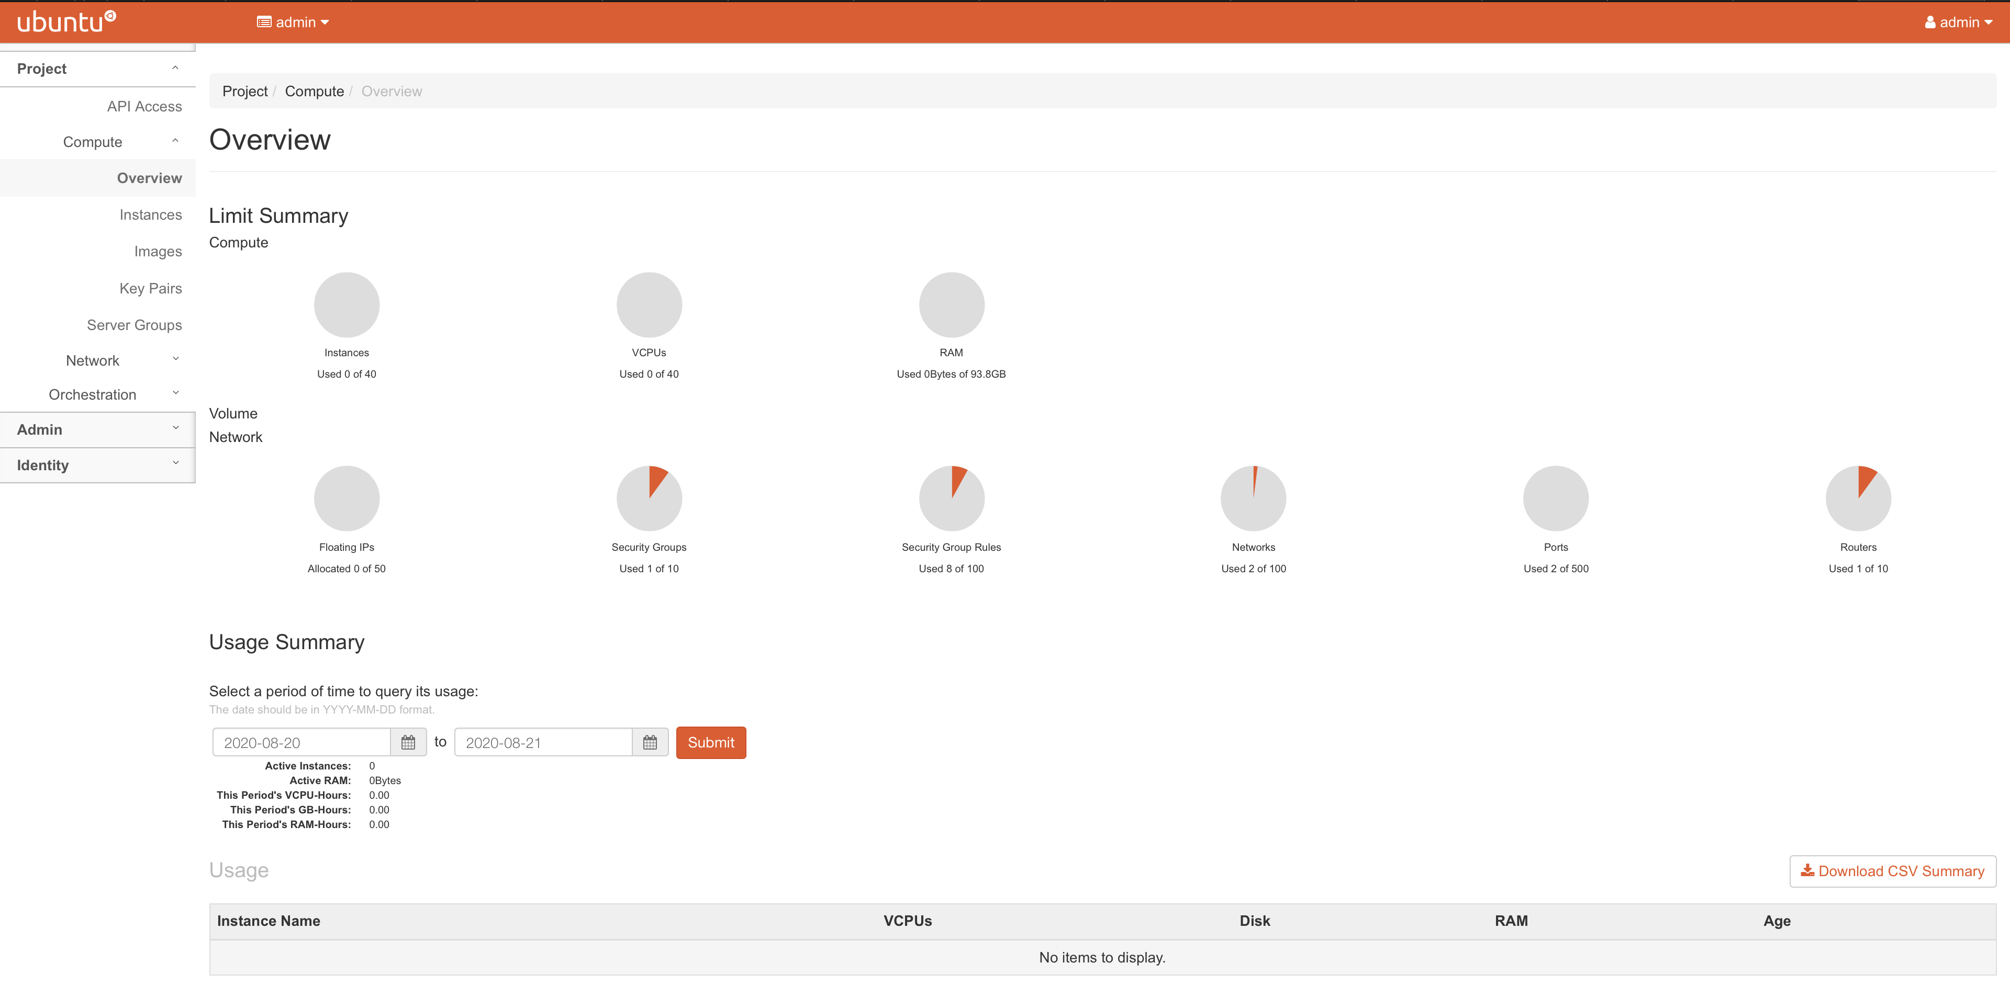Click the start date input field
This screenshot has height=997, width=2010.
pos(301,742)
